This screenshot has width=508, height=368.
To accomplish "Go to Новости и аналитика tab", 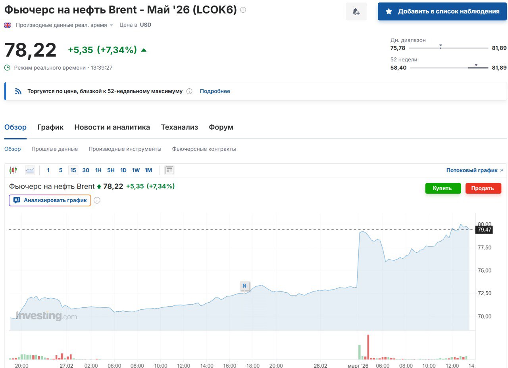I will [x=112, y=127].
